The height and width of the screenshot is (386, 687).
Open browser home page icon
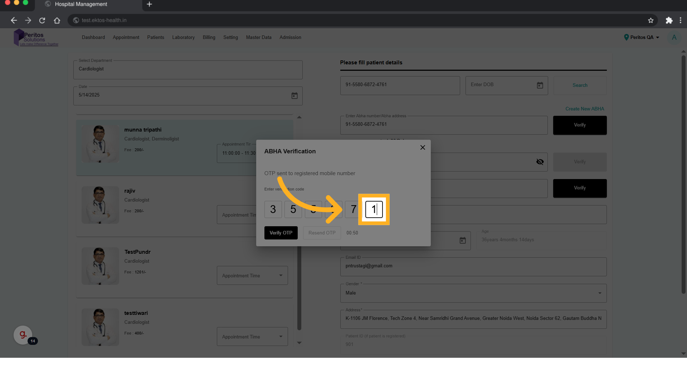(x=57, y=20)
